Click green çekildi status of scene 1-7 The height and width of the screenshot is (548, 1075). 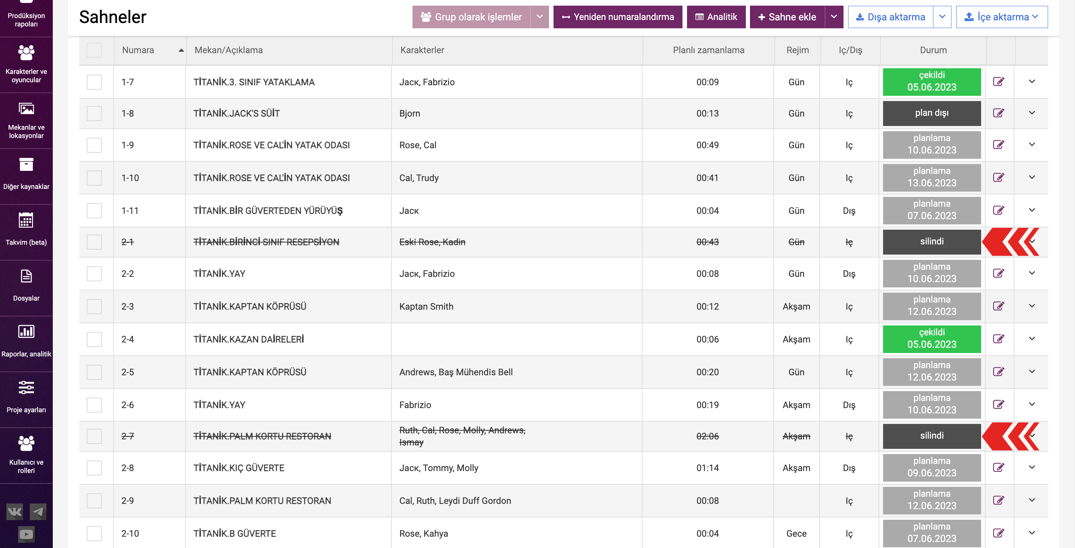click(932, 82)
